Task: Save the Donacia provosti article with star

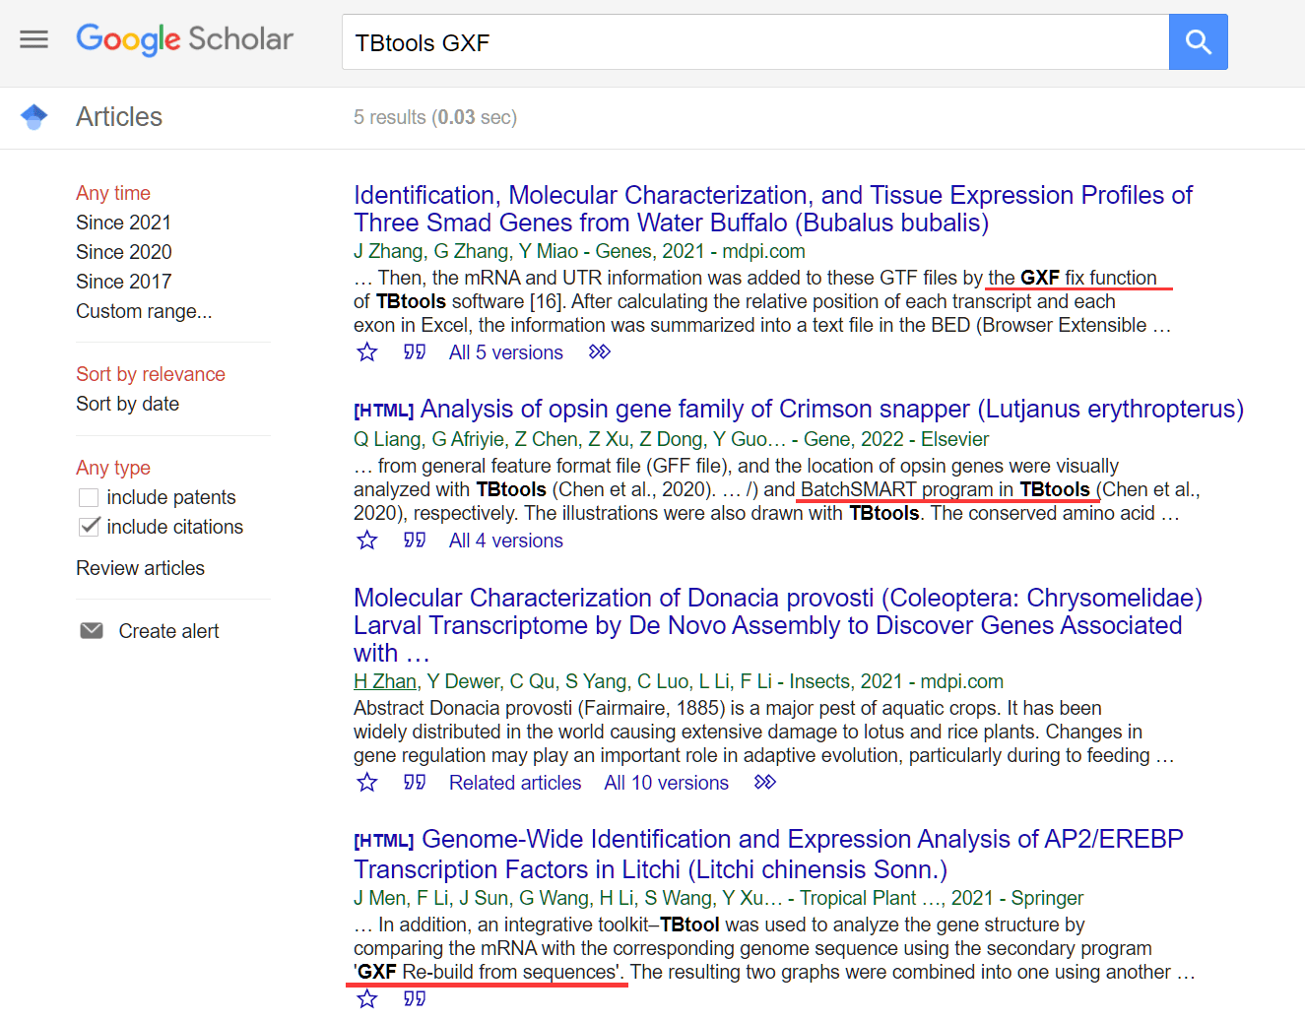Action: pos(367,783)
